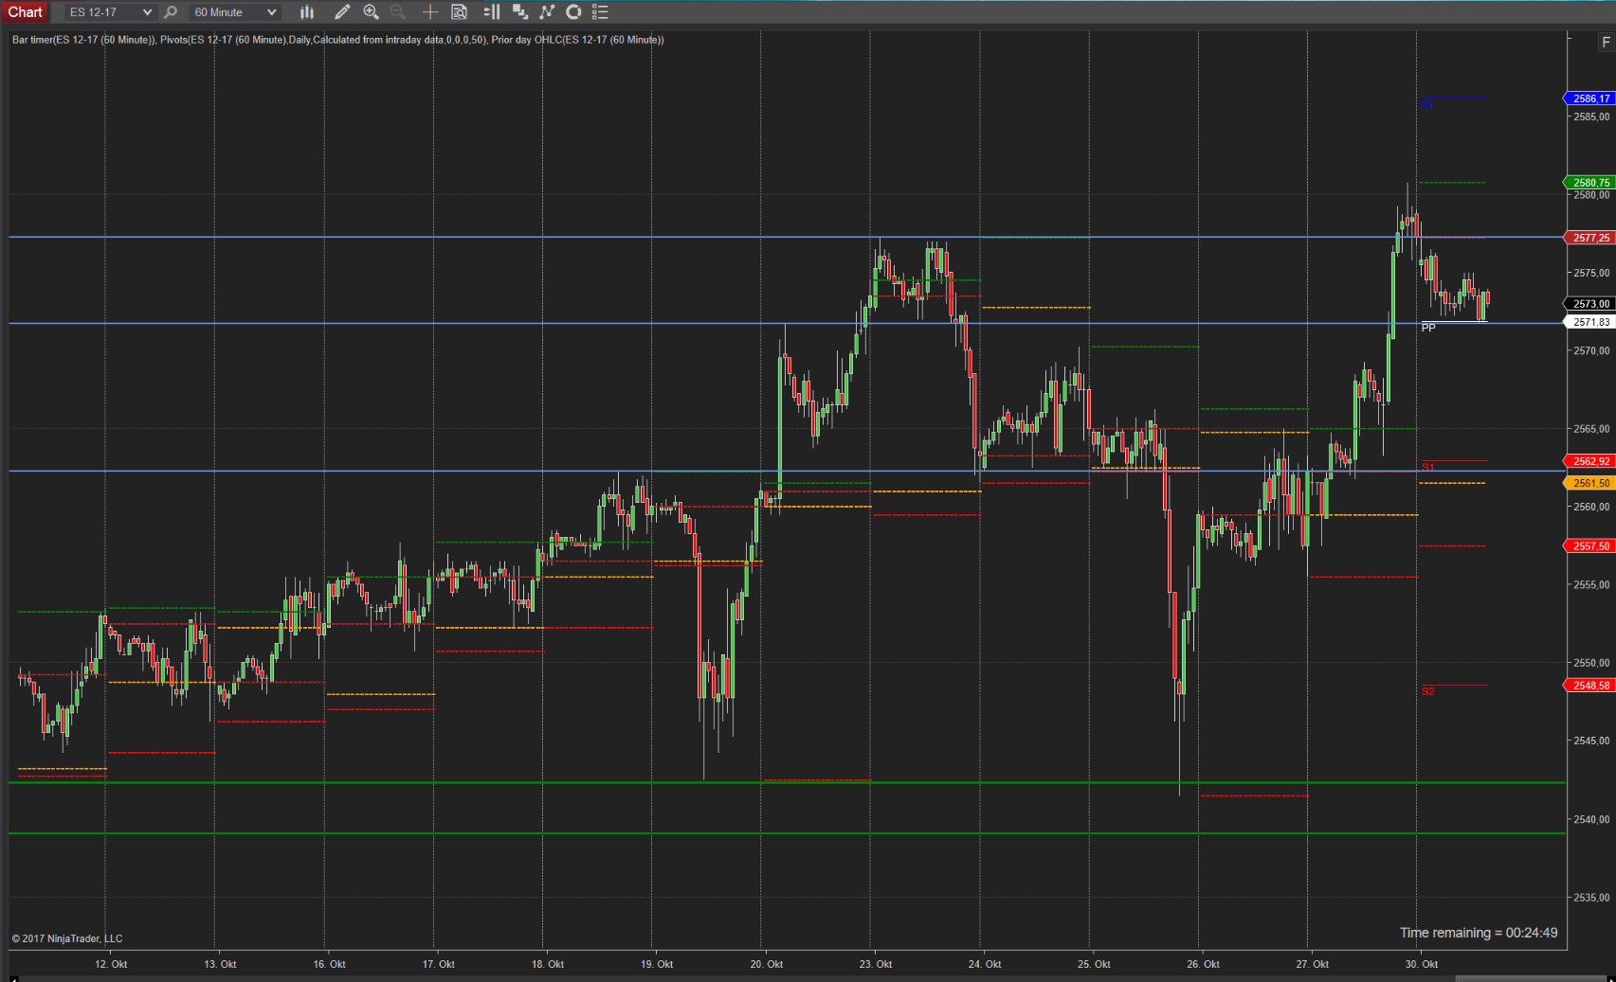Click the PP pivot label
This screenshot has height=982, width=1616.
[x=1428, y=328]
